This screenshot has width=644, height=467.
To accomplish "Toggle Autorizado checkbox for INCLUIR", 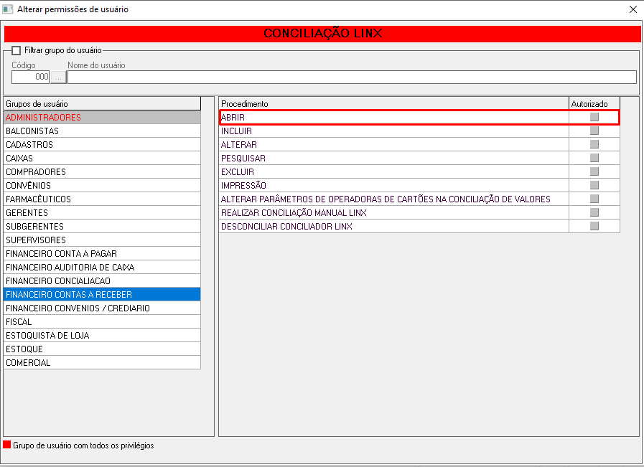I will [x=594, y=131].
